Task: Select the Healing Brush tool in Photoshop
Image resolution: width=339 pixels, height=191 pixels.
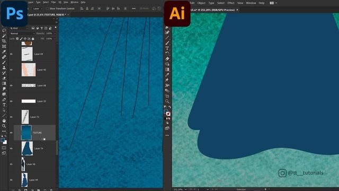Action: click(x=4, y=57)
